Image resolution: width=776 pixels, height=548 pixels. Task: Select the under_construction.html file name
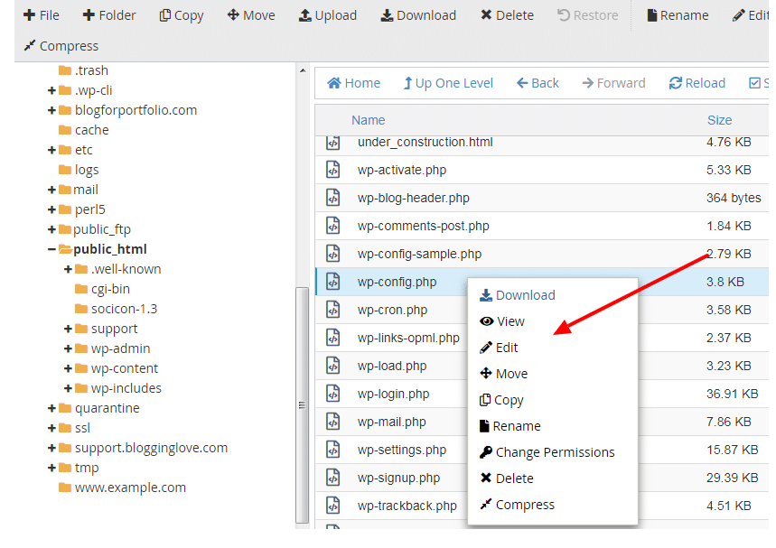(425, 142)
